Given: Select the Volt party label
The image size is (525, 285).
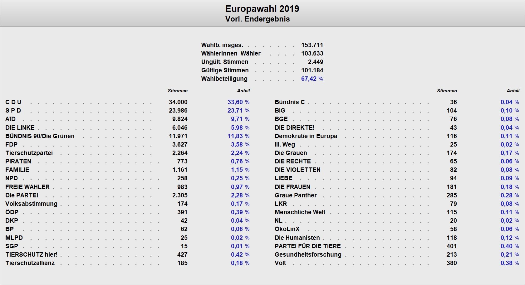Looking at the screenshot, I should click(280, 263).
